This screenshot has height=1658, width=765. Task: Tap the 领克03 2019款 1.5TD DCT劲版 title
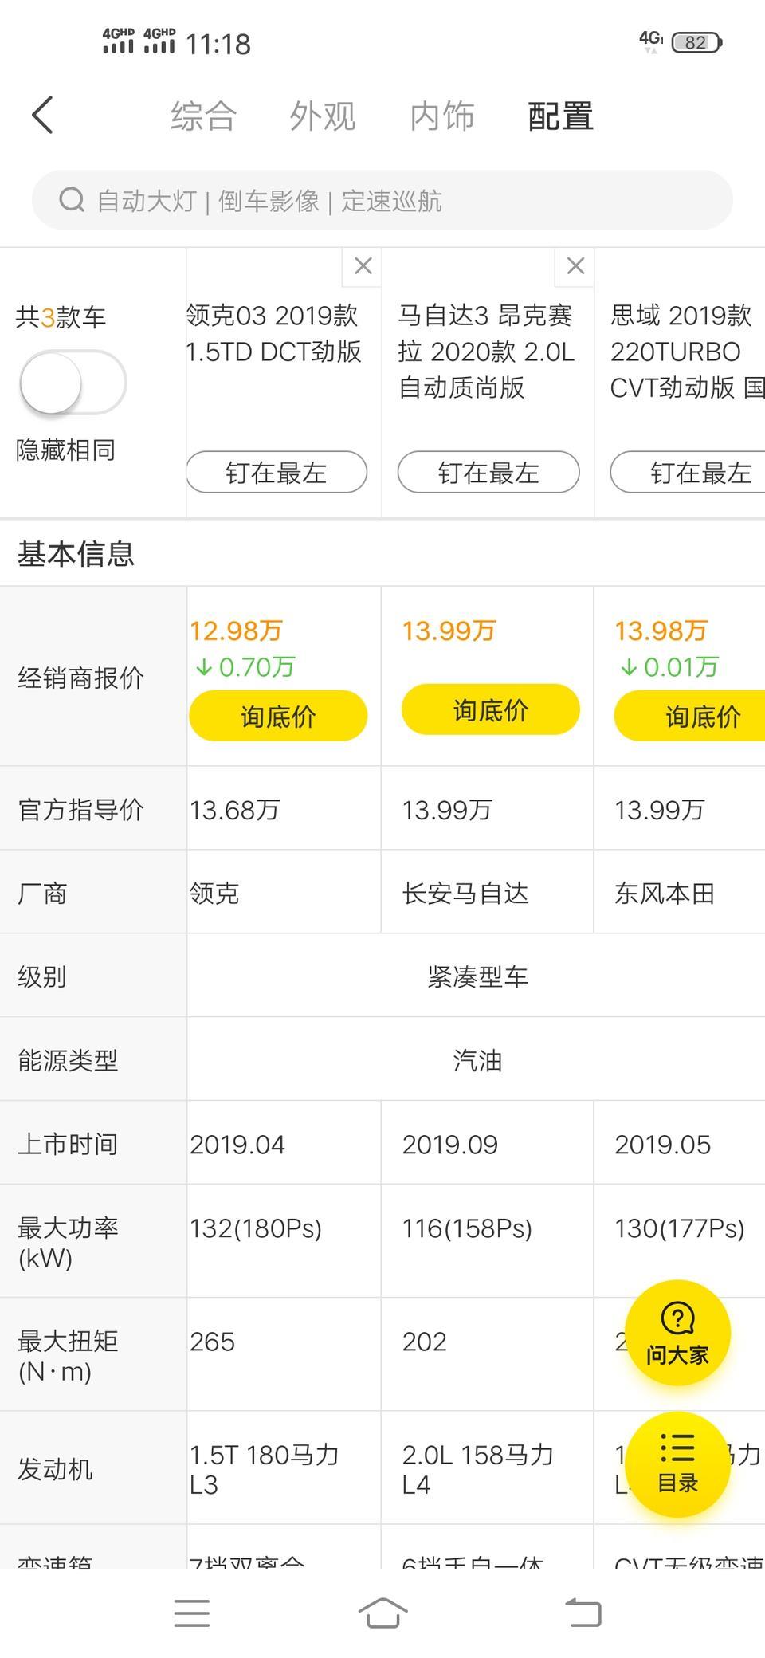coord(274,333)
